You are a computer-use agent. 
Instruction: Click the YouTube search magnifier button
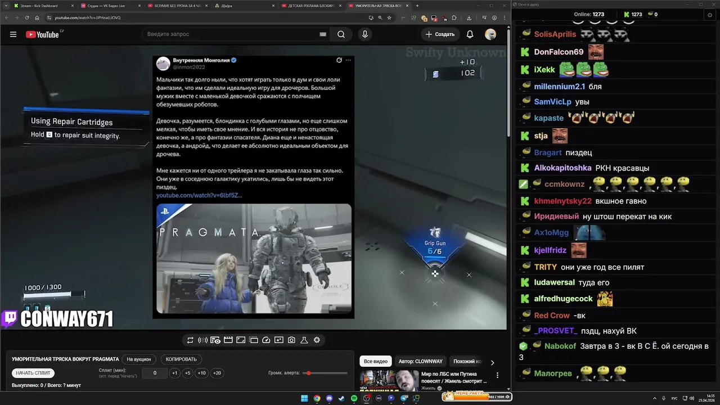pos(341,34)
